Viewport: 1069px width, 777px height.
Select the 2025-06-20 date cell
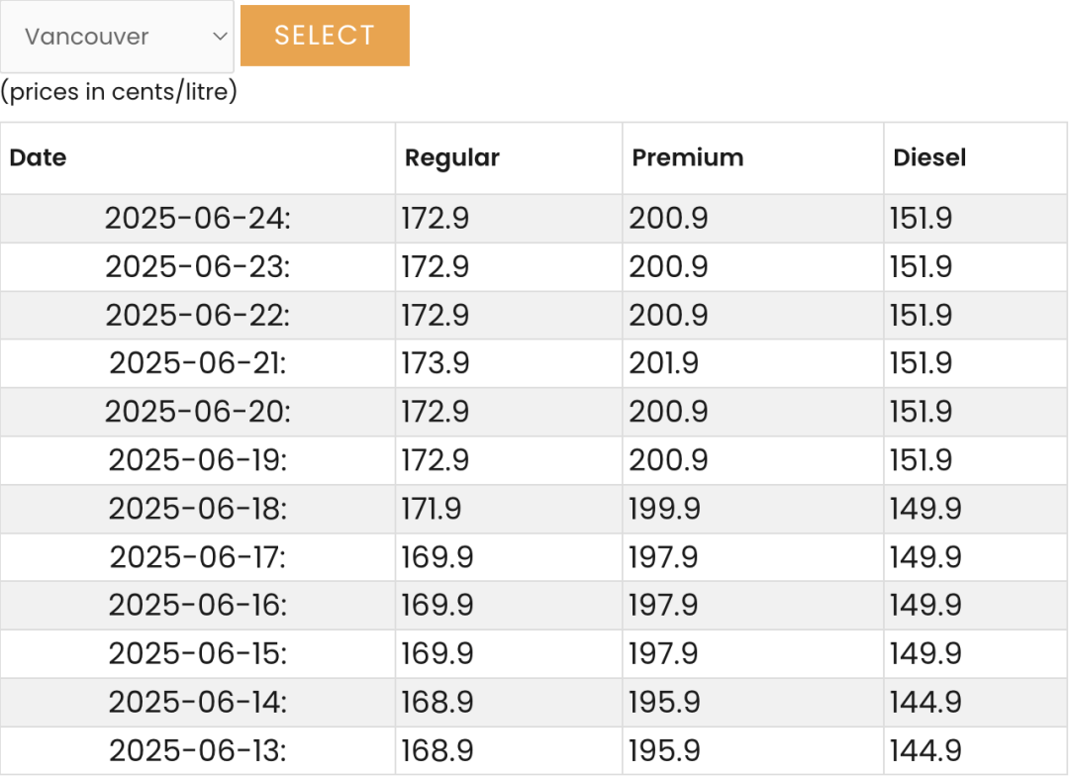[198, 413]
